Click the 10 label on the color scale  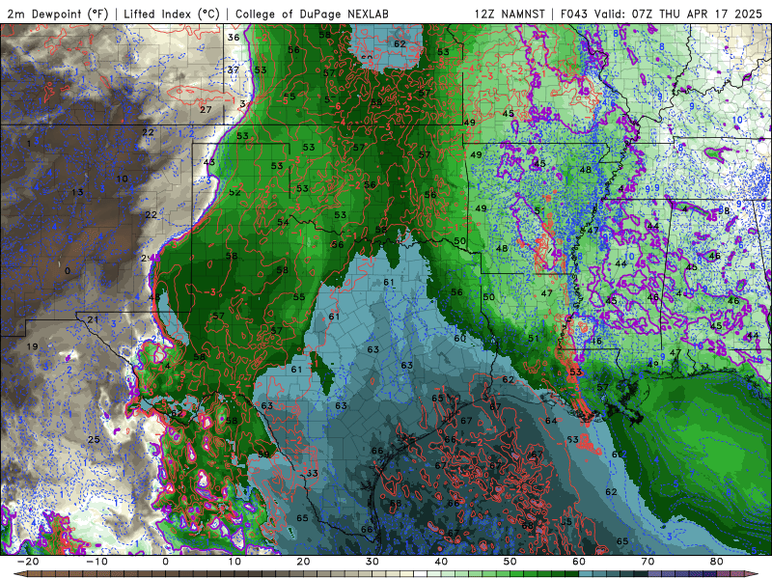pyautogui.click(x=234, y=562)
